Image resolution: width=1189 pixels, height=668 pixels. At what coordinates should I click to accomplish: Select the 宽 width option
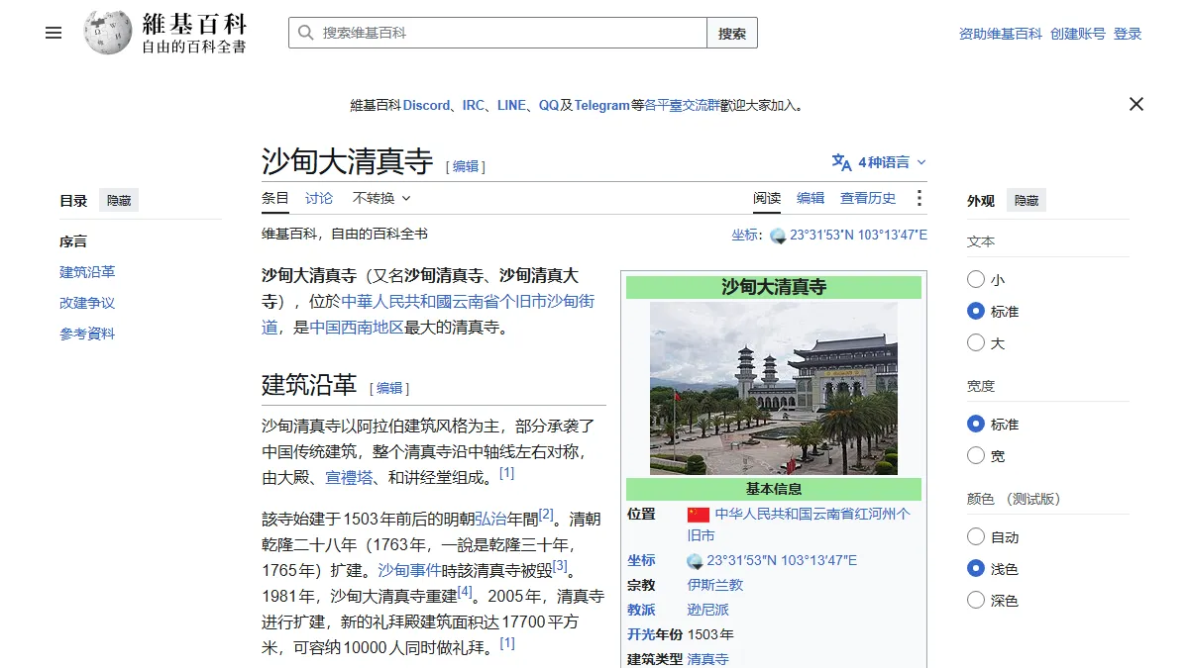pyautogui.click(x=976, y=456)
